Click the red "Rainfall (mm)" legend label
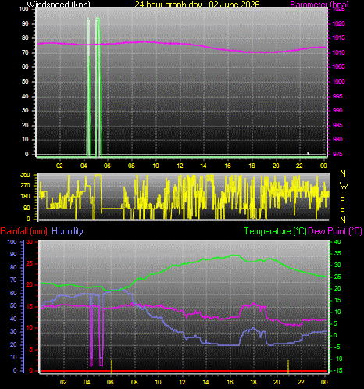This screenshot has width=364, height=389. coord(23,231)
